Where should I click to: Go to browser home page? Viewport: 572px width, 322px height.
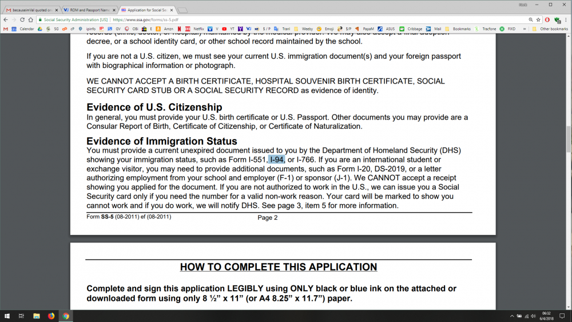tap(31, 19)
